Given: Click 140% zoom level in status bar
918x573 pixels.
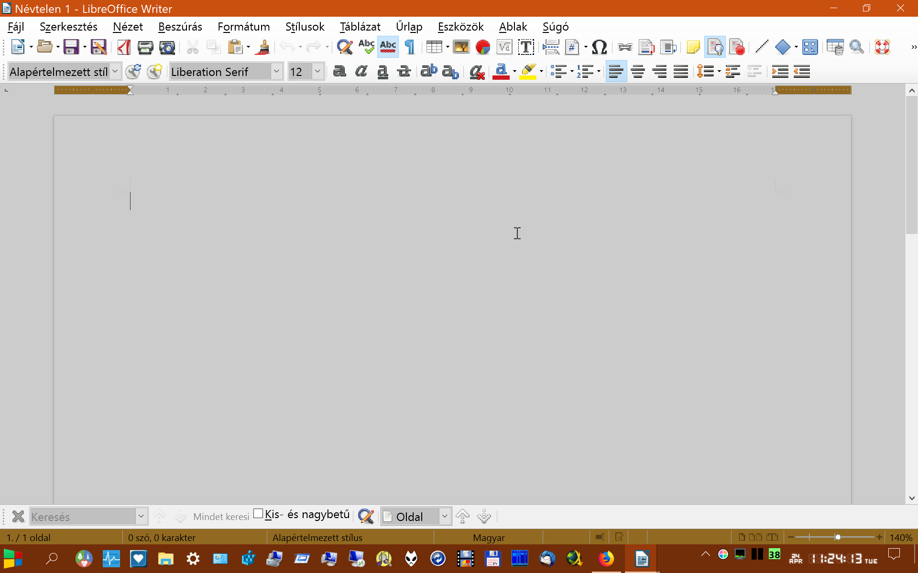Looking at the screenshot, I should coord(901,538).
